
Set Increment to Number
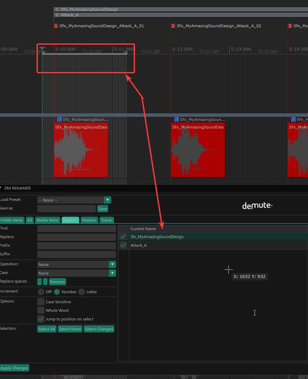(57, 292)
